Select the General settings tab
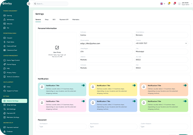Viewport: 193px width, 135px height. pos(38,19)
